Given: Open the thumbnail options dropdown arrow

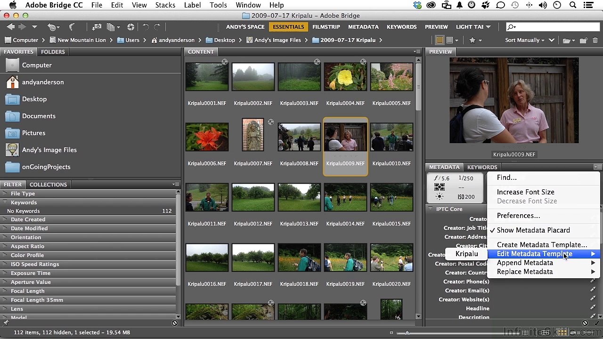Looking at the screenshot, I should tap(456, 40).
